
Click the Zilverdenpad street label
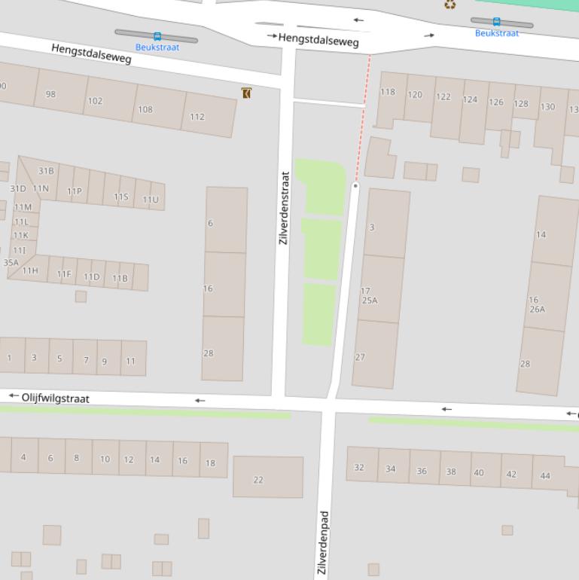click(324, 542)
